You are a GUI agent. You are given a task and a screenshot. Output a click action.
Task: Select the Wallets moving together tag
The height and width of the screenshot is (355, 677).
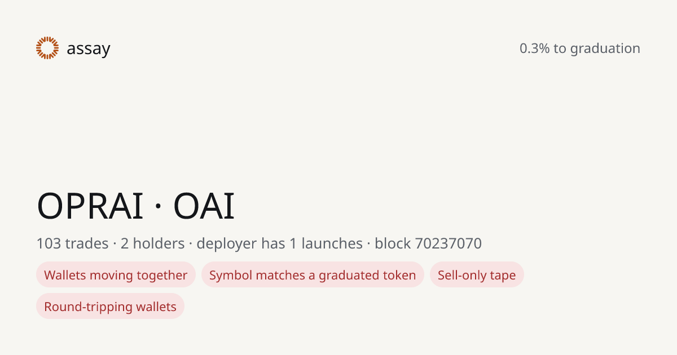pos(116,275)
